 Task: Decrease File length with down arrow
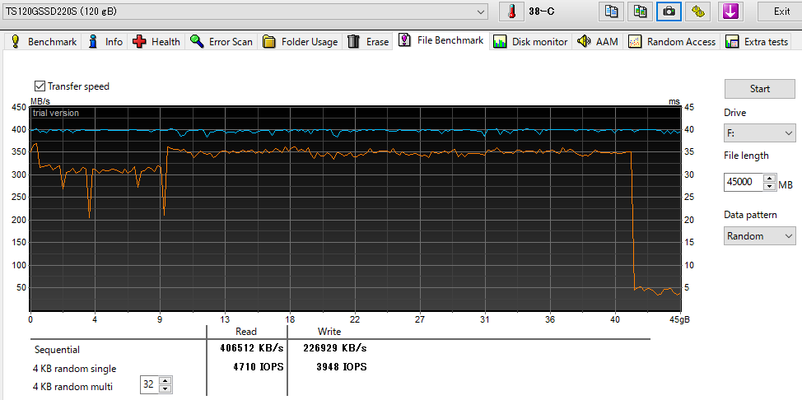point(769,186)
